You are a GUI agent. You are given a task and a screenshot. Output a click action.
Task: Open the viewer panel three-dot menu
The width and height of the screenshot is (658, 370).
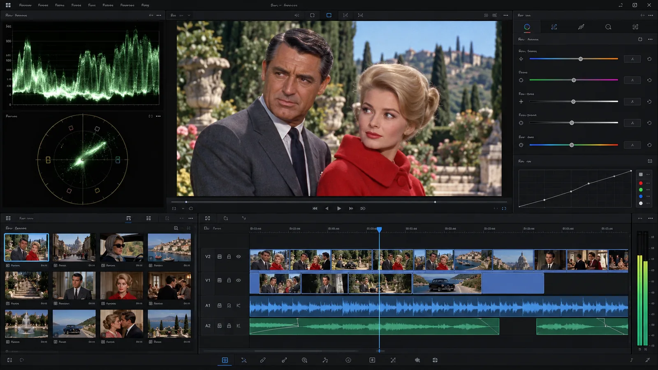[x=506, y=15]
